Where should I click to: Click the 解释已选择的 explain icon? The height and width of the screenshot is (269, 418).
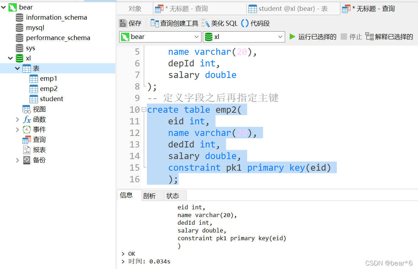[369, 37]
